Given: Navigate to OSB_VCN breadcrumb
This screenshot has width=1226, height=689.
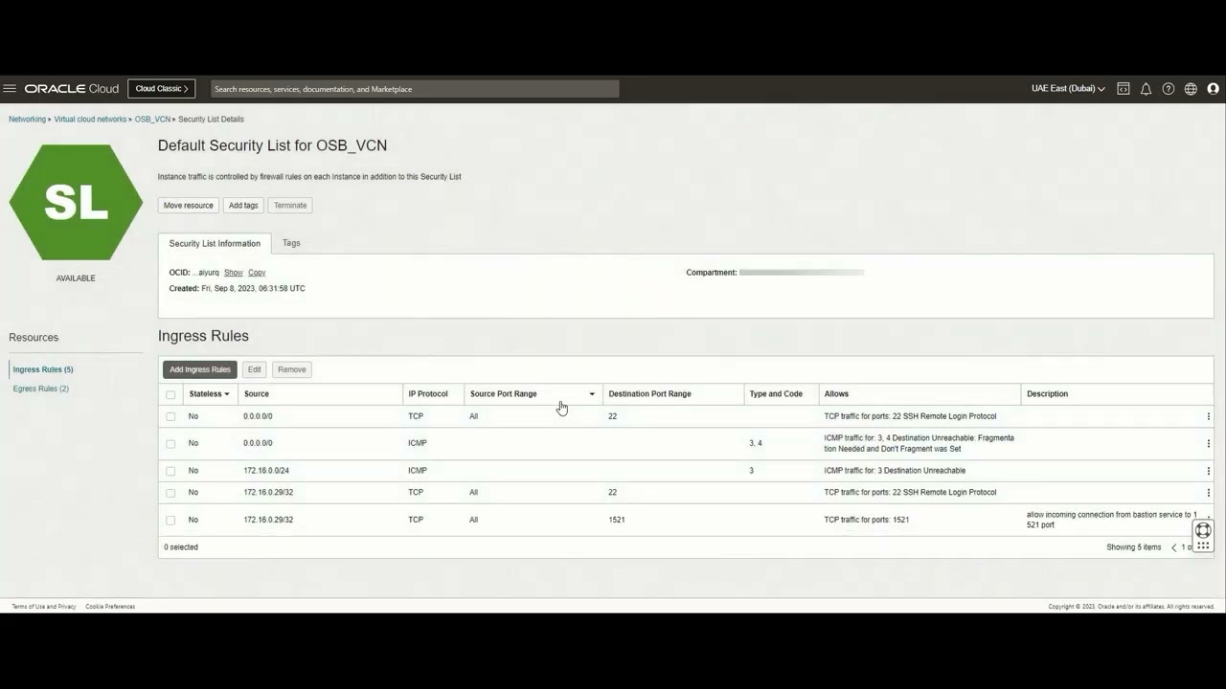Looking at the screenshot, I should [x=152, y=120].
